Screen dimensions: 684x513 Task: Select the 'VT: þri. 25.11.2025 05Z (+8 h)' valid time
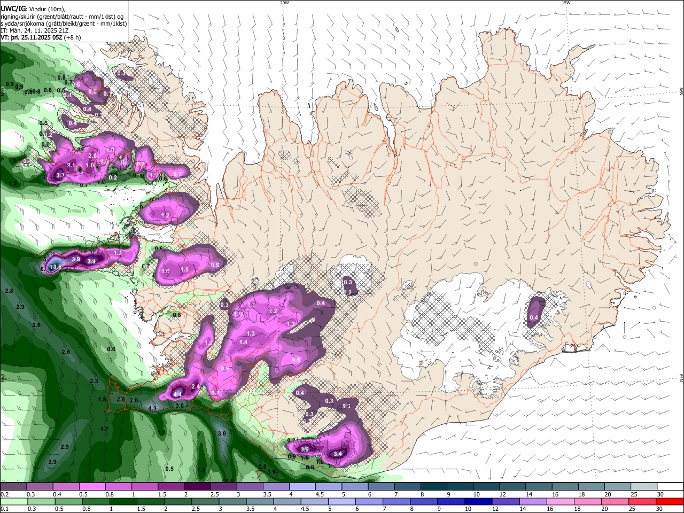pos(41,37)
